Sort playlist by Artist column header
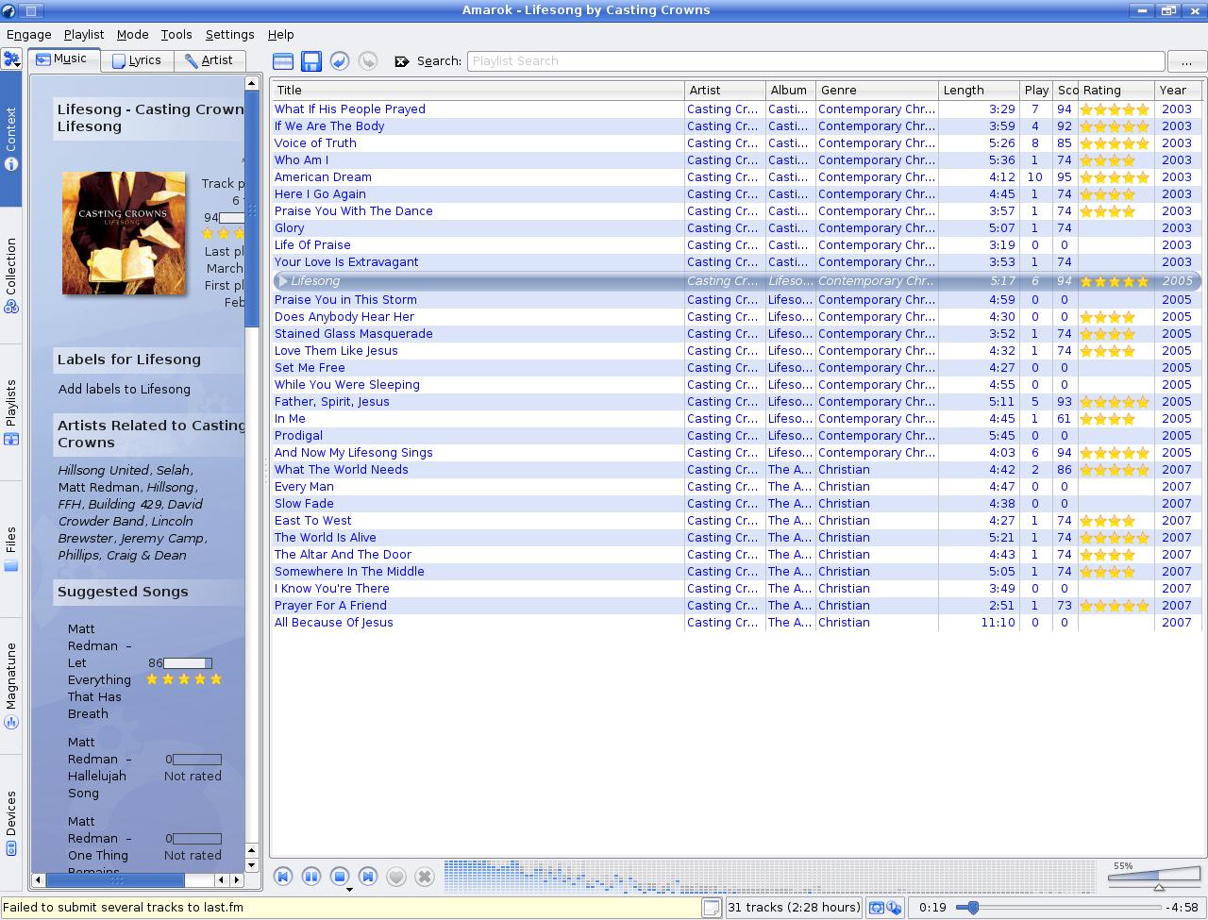The width and height of the screenshot is (1208, 920). point(725,91)
